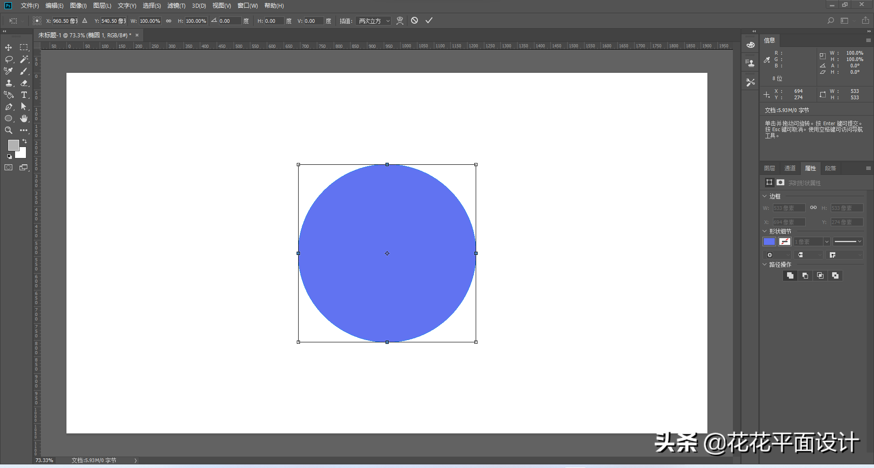Open the 图像(I) menu
This screenshot has height=468, width=874.
pos(78,5)
